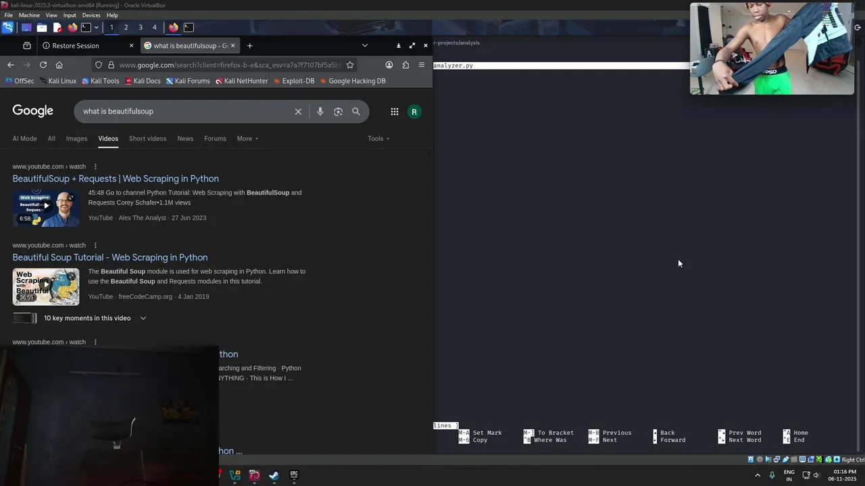This screenshot has width=865, height=486.
Task: Click the show desktop panel icon
Action: coord(26,28)
